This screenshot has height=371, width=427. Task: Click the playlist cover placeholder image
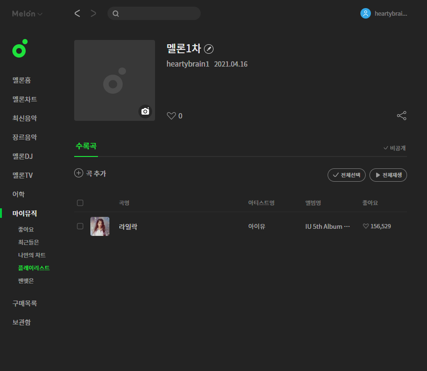pos(115,80)
